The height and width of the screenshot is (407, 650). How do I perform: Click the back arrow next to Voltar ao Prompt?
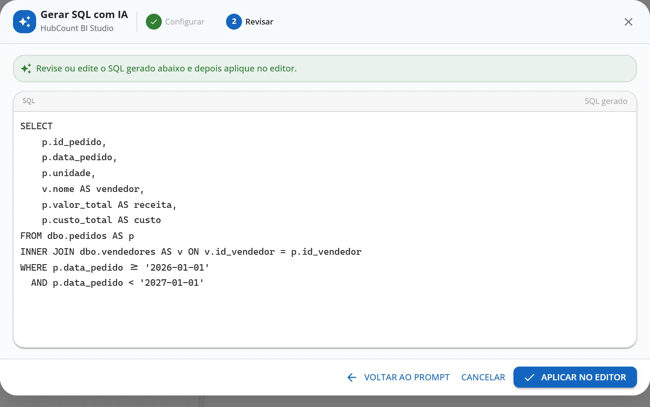(x=352, y=377)
